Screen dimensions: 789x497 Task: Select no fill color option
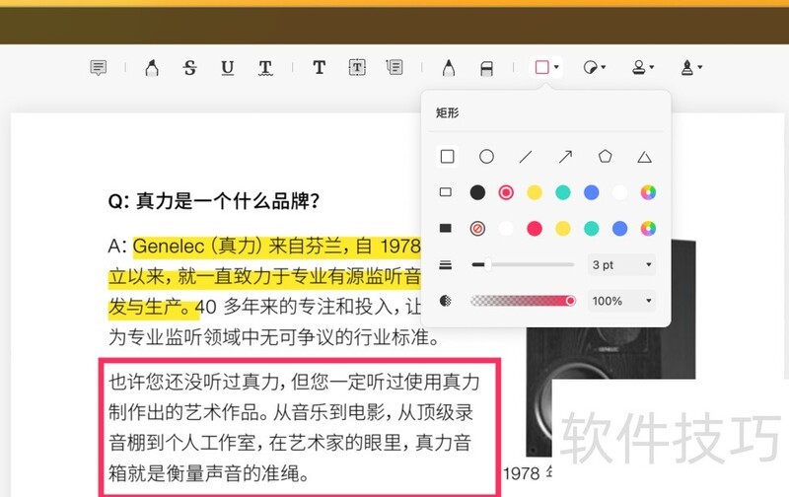477,229
